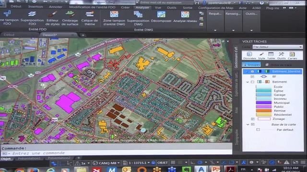The height and width of the screenshot is (172, 307).
Task: Switch to the Annoter ribbon tab
Action: coord(56,7)
